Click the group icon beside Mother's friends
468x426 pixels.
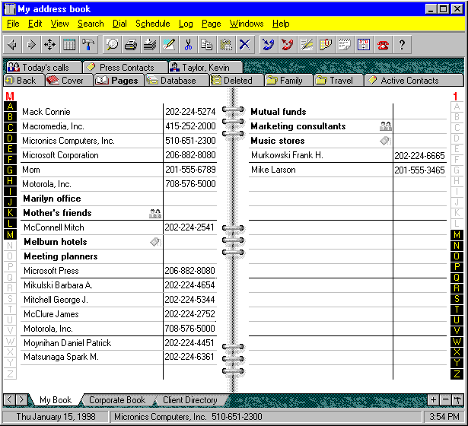pos(155,213)
